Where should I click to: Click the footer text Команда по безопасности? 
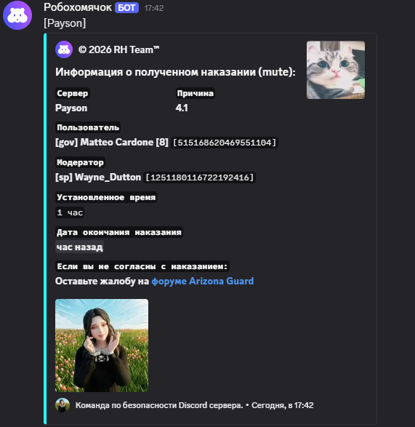point(159,405)
